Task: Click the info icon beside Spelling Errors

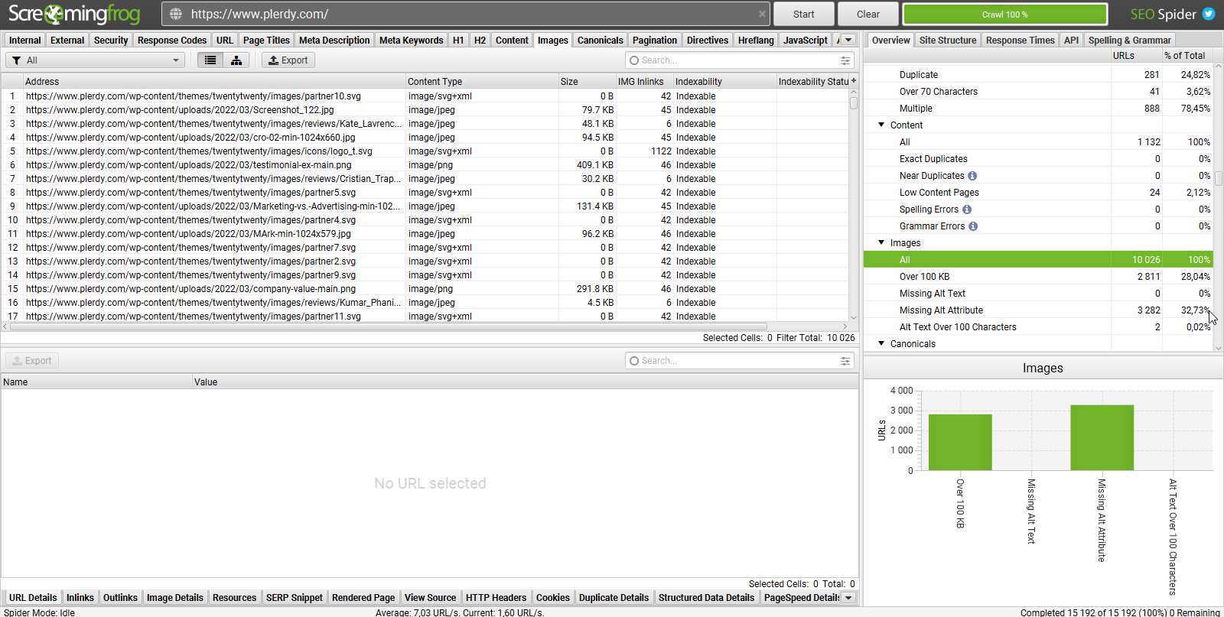Action: 967,209
